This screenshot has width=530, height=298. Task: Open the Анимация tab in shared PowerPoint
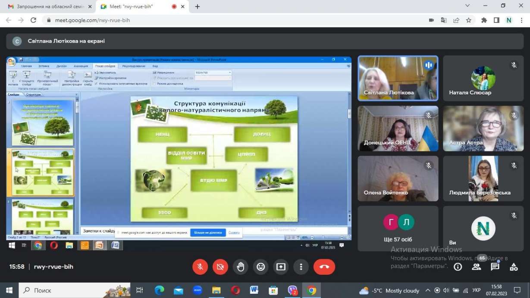(81, 66)
